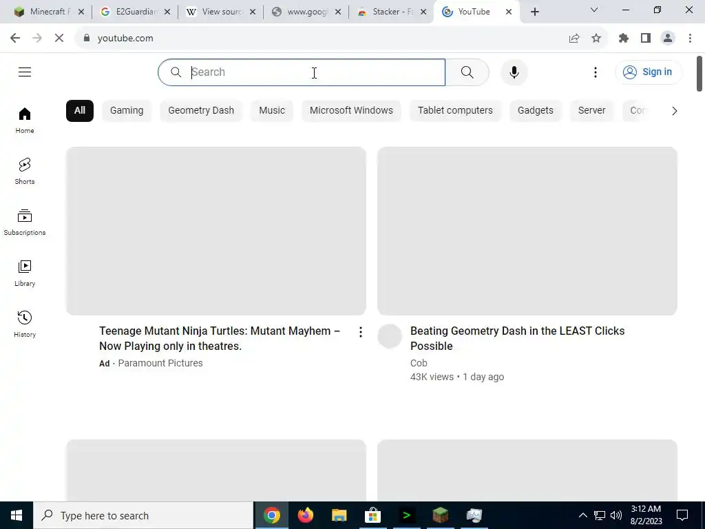The image size is (705, 529).
Task: Open Teenage Mutant Ninja Turtles ad title
Action: 220,338
